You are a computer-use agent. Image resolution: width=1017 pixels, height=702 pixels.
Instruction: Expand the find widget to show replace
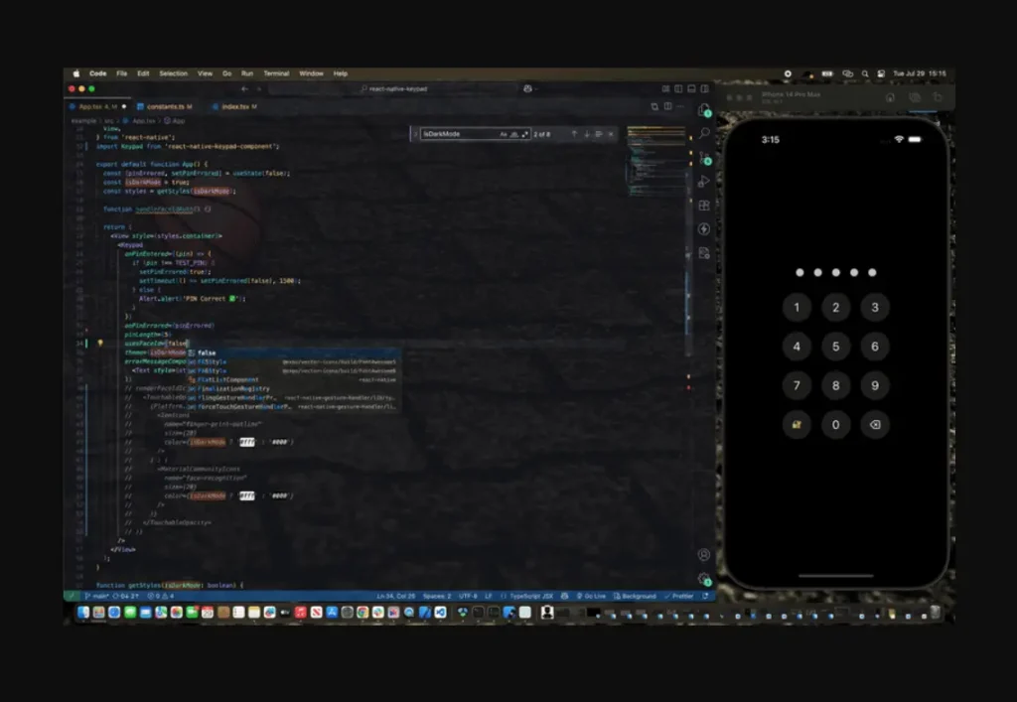point(413,134)
